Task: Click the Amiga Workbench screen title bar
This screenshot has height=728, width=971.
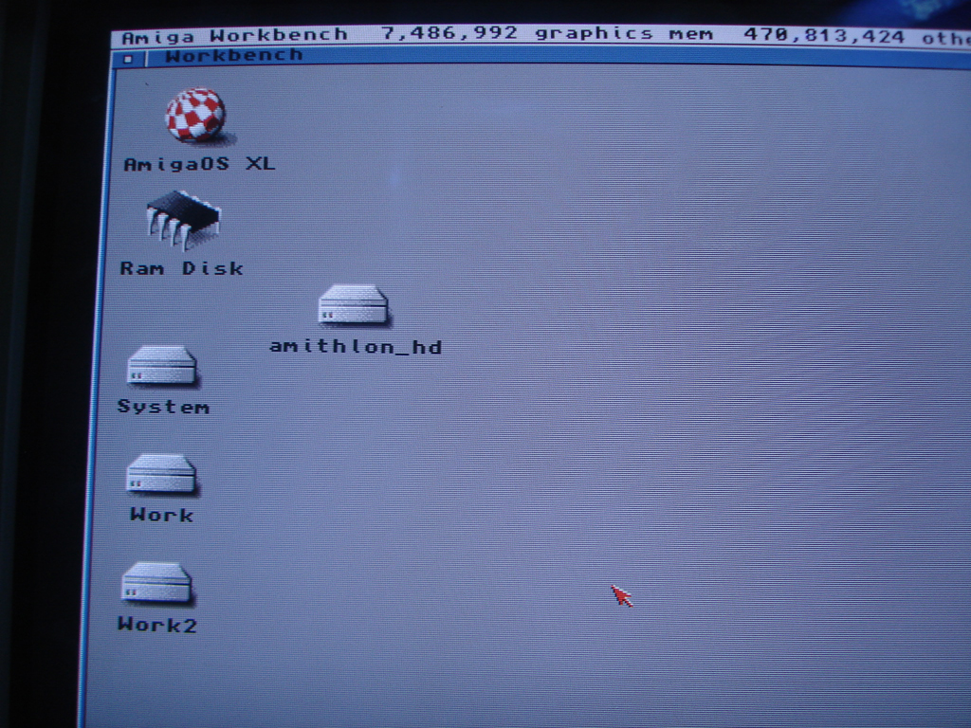Action: pos(541,36)
